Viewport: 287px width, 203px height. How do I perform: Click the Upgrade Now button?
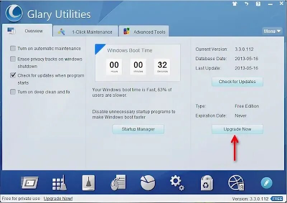point(237,129)
